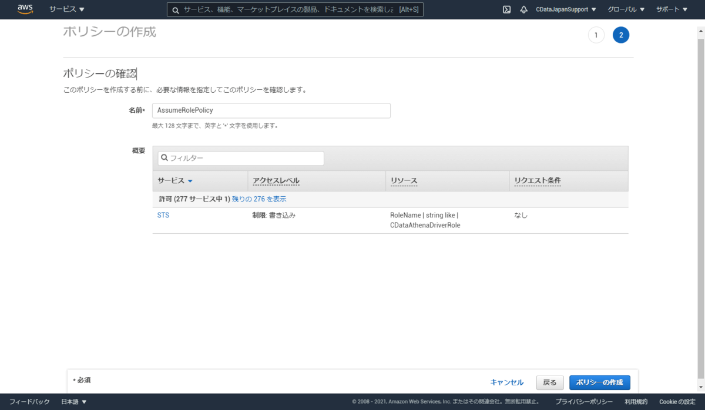The image size is (705, 410).
Task: Open the サービス dropdown menu
Action: click(67, 9)
